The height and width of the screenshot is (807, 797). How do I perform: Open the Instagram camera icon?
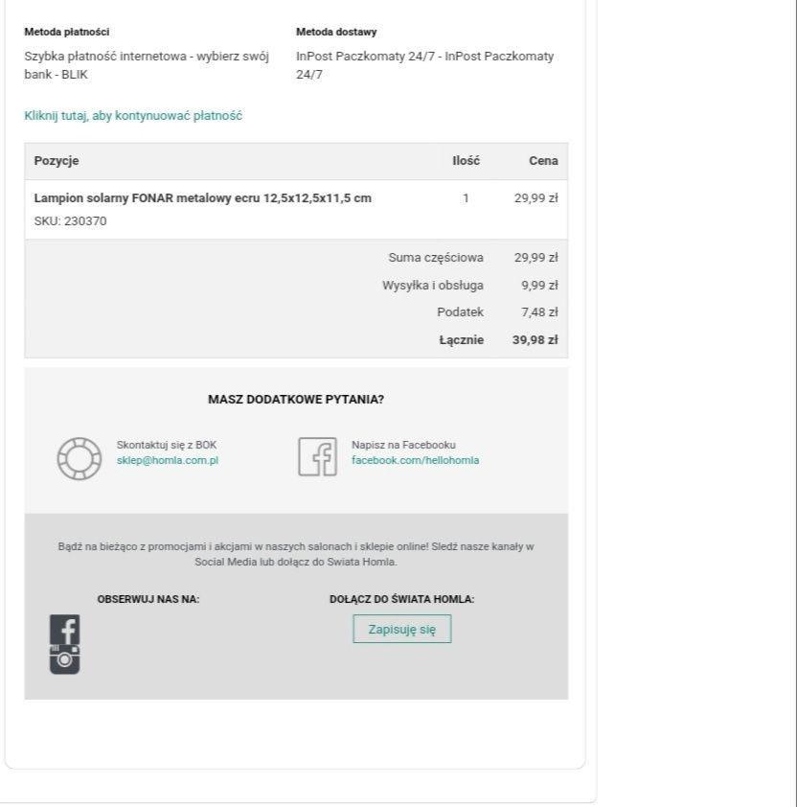[x=64, y=659]
